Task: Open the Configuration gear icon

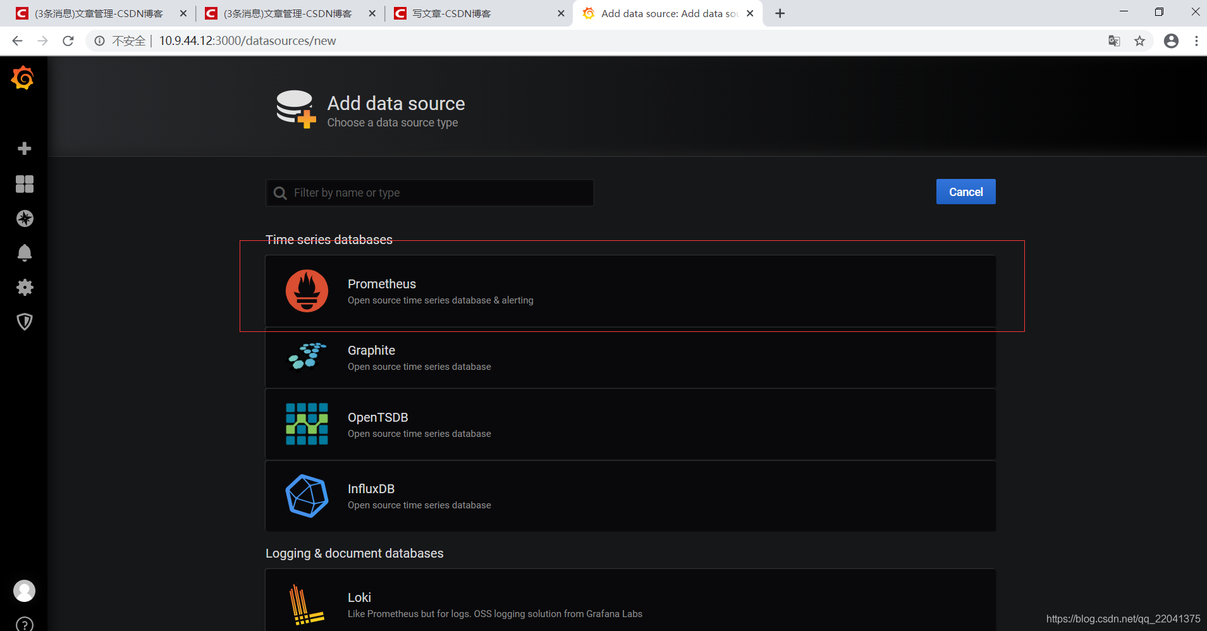Action: pyautogui.click(x=25, y=288)
